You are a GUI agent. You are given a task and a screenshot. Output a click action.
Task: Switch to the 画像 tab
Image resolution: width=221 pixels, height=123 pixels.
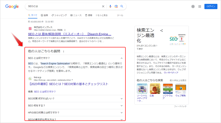pyautogui.click(x=44, y=15)
